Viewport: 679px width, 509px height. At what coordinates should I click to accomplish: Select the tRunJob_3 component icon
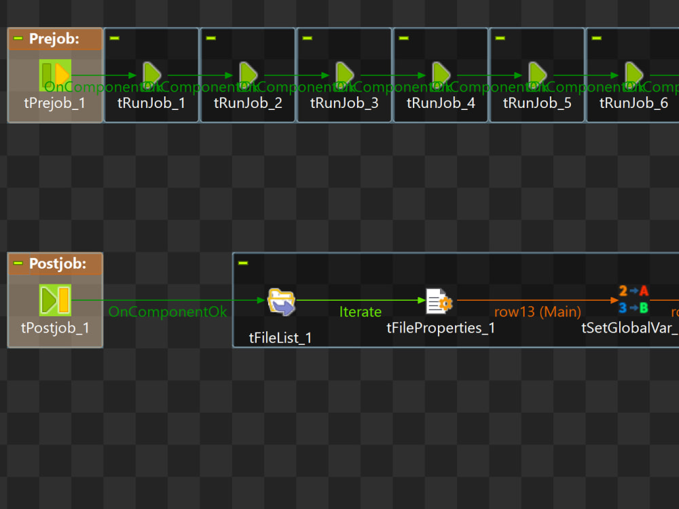[x=345, y=75]
